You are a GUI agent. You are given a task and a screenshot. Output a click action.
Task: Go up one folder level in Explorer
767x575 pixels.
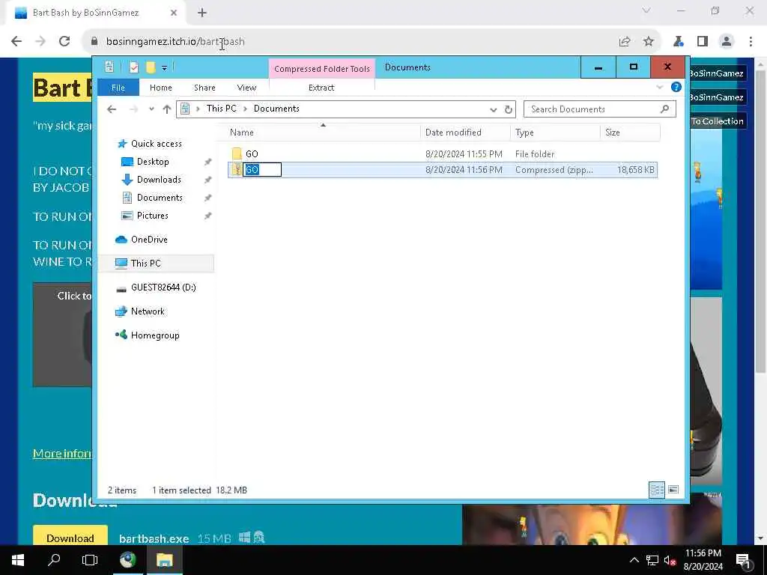click(167, 109)
